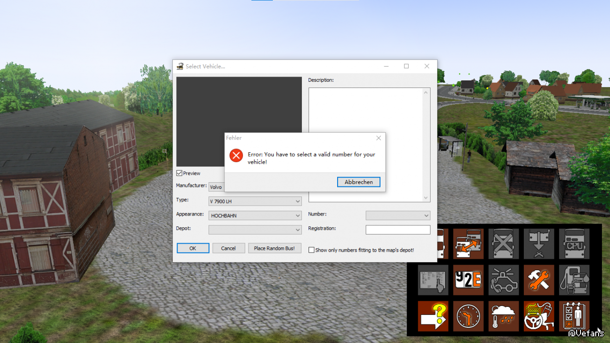The image size is (610, 343).
Task: Open the Manufacturer dropdown showing Volvo
Action: point(217,187)
